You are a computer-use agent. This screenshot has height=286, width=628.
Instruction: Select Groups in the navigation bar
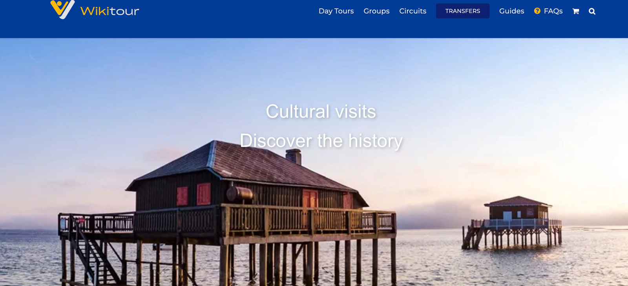click(376, 11)
